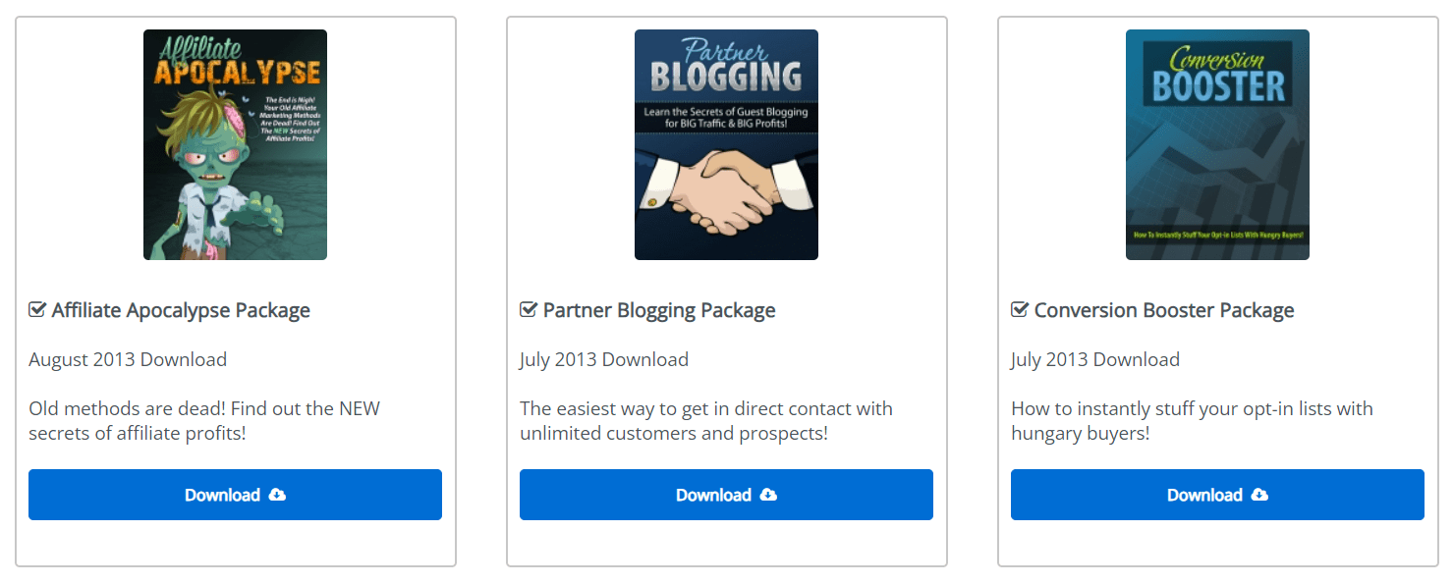Viewport: 1453px width, 584px height.
Task: Click the Conversion Booster Package title text
Action: [1164, 310]
